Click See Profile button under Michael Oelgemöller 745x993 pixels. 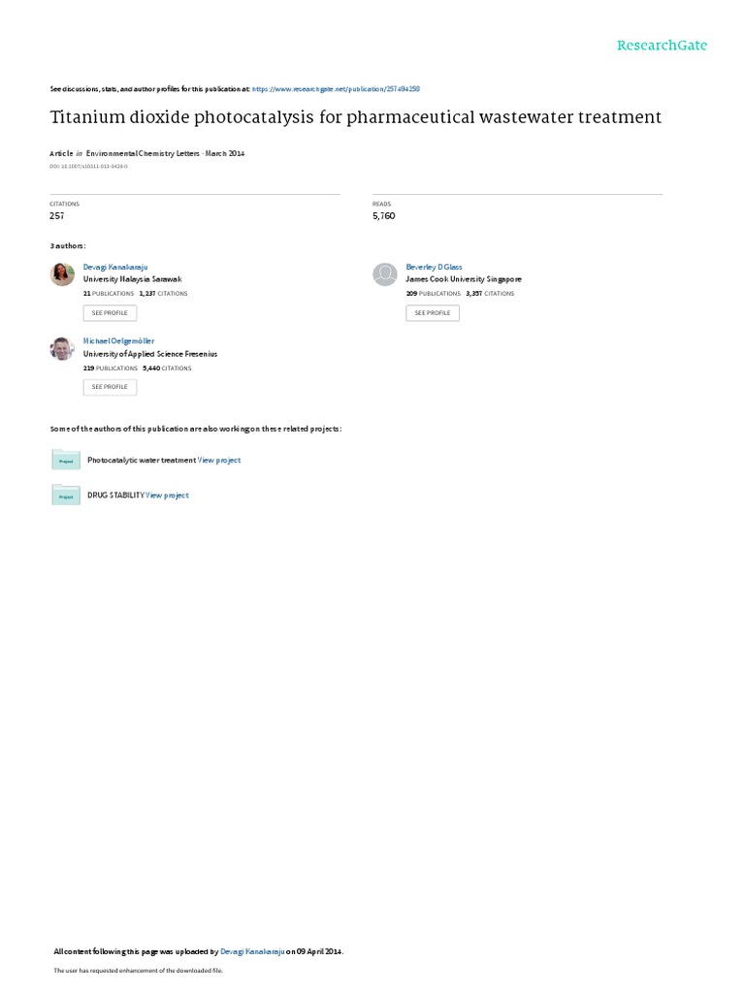pyautogui.click(x=110, y=387)
